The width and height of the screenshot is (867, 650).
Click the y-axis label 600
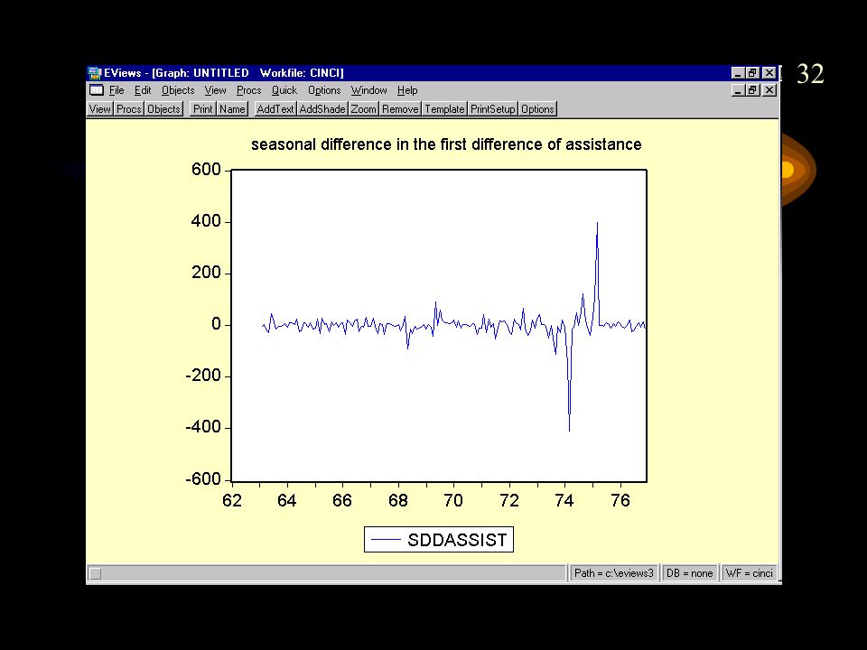click(206, 169)
